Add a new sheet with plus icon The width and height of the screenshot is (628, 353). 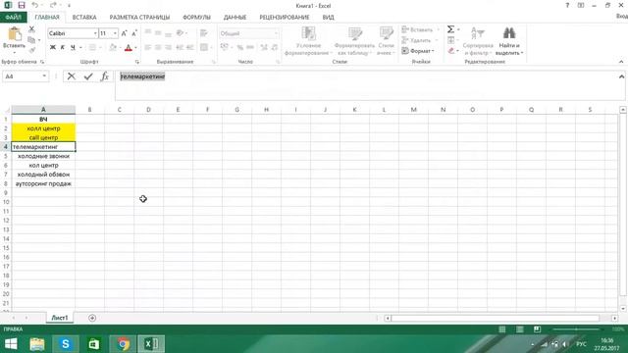click(x=92, y=318)
